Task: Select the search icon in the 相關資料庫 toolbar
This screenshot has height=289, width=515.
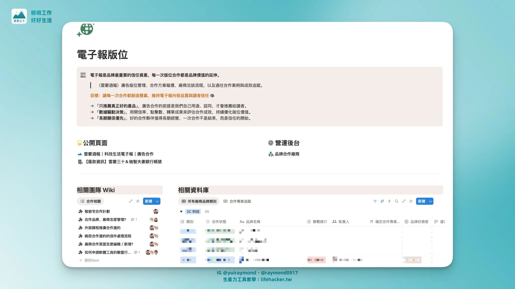Action: 397,201
